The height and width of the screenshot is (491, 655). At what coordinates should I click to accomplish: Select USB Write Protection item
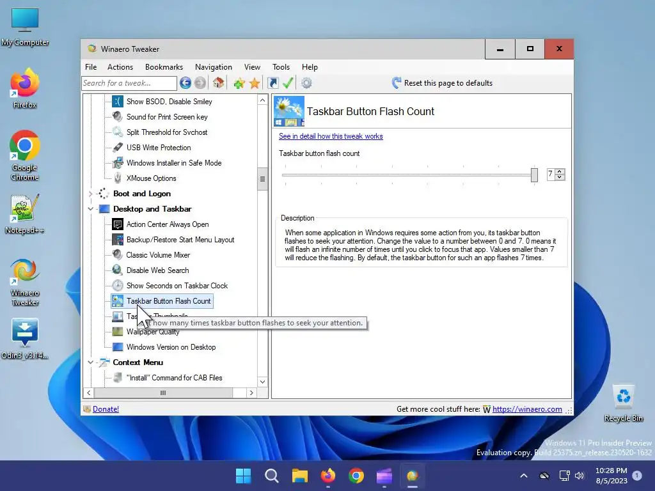[x=159, y=148]
